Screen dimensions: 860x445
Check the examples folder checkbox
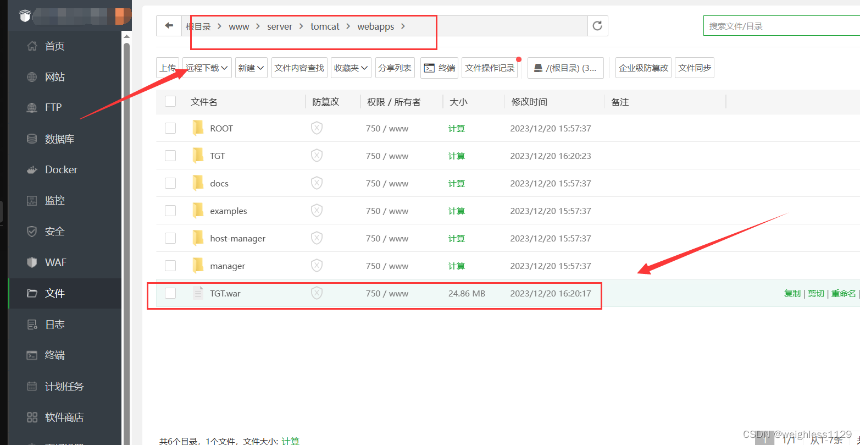click(x=170, y=211)
